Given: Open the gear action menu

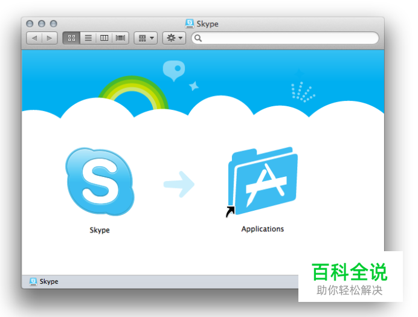Looking at the screenshot, I should pyautogui.click(x=175, y=38).
